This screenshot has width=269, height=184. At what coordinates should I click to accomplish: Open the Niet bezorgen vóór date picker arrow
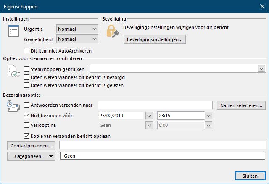(x=149, y=116)
